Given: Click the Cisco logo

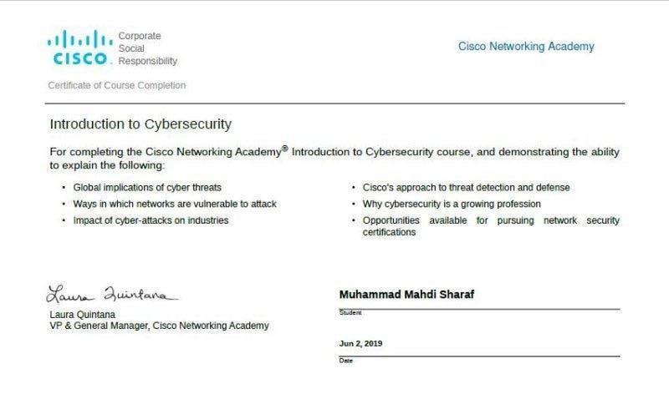Looking at the screenshot, I should pyautogui.click(x=79, y=48).
